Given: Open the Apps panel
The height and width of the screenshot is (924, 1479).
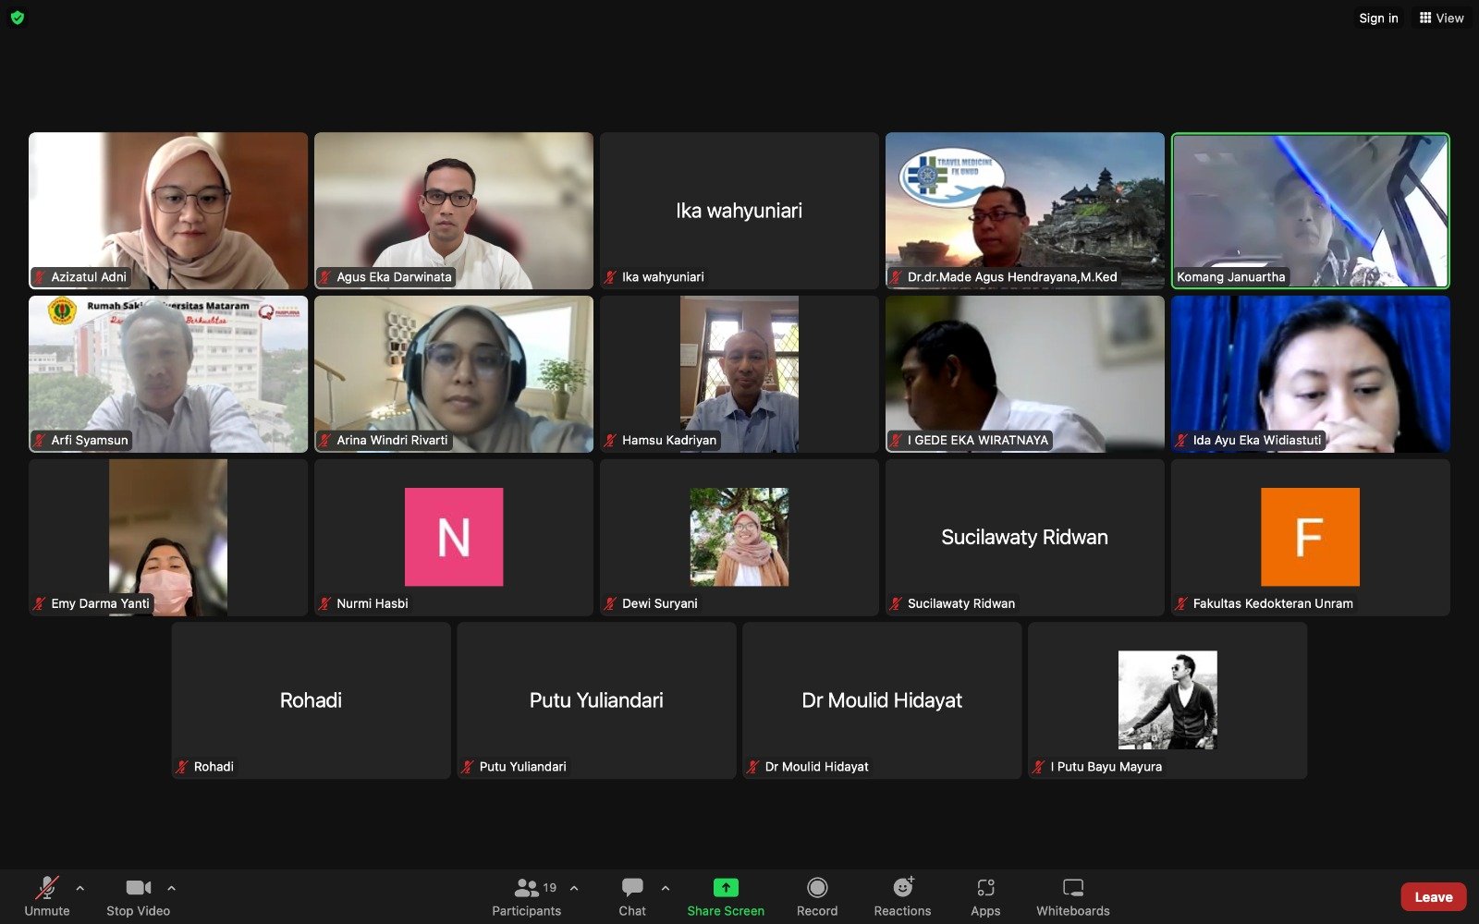Looking at the screenshot, I should 985,889.
